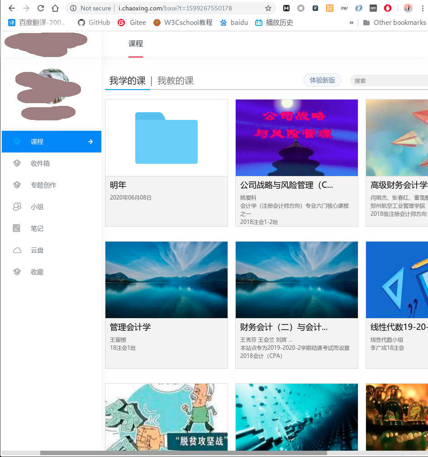The image size is (428, 457).
Task: Open the 线性代数19-20 course cover
Action: tap(397, 280)
